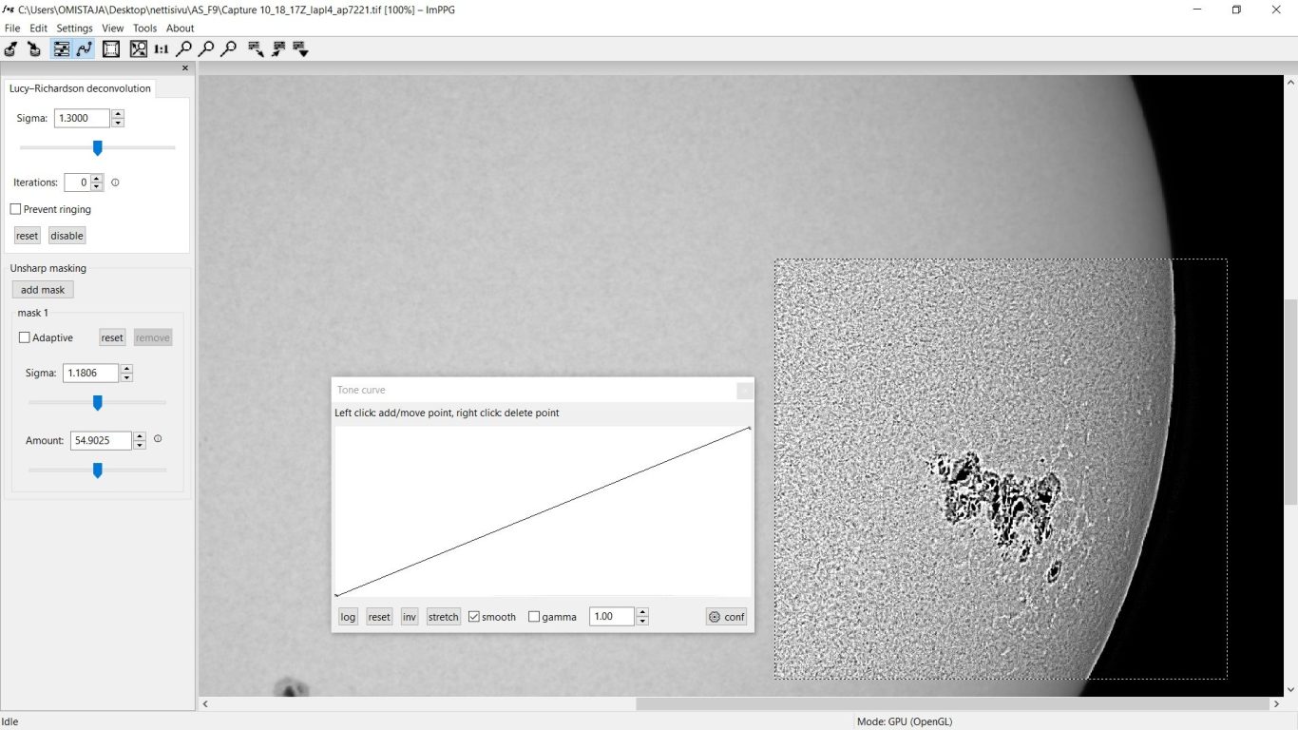Toggle the processing controls panel icon

pyautogui.click(x=61, y=48)
